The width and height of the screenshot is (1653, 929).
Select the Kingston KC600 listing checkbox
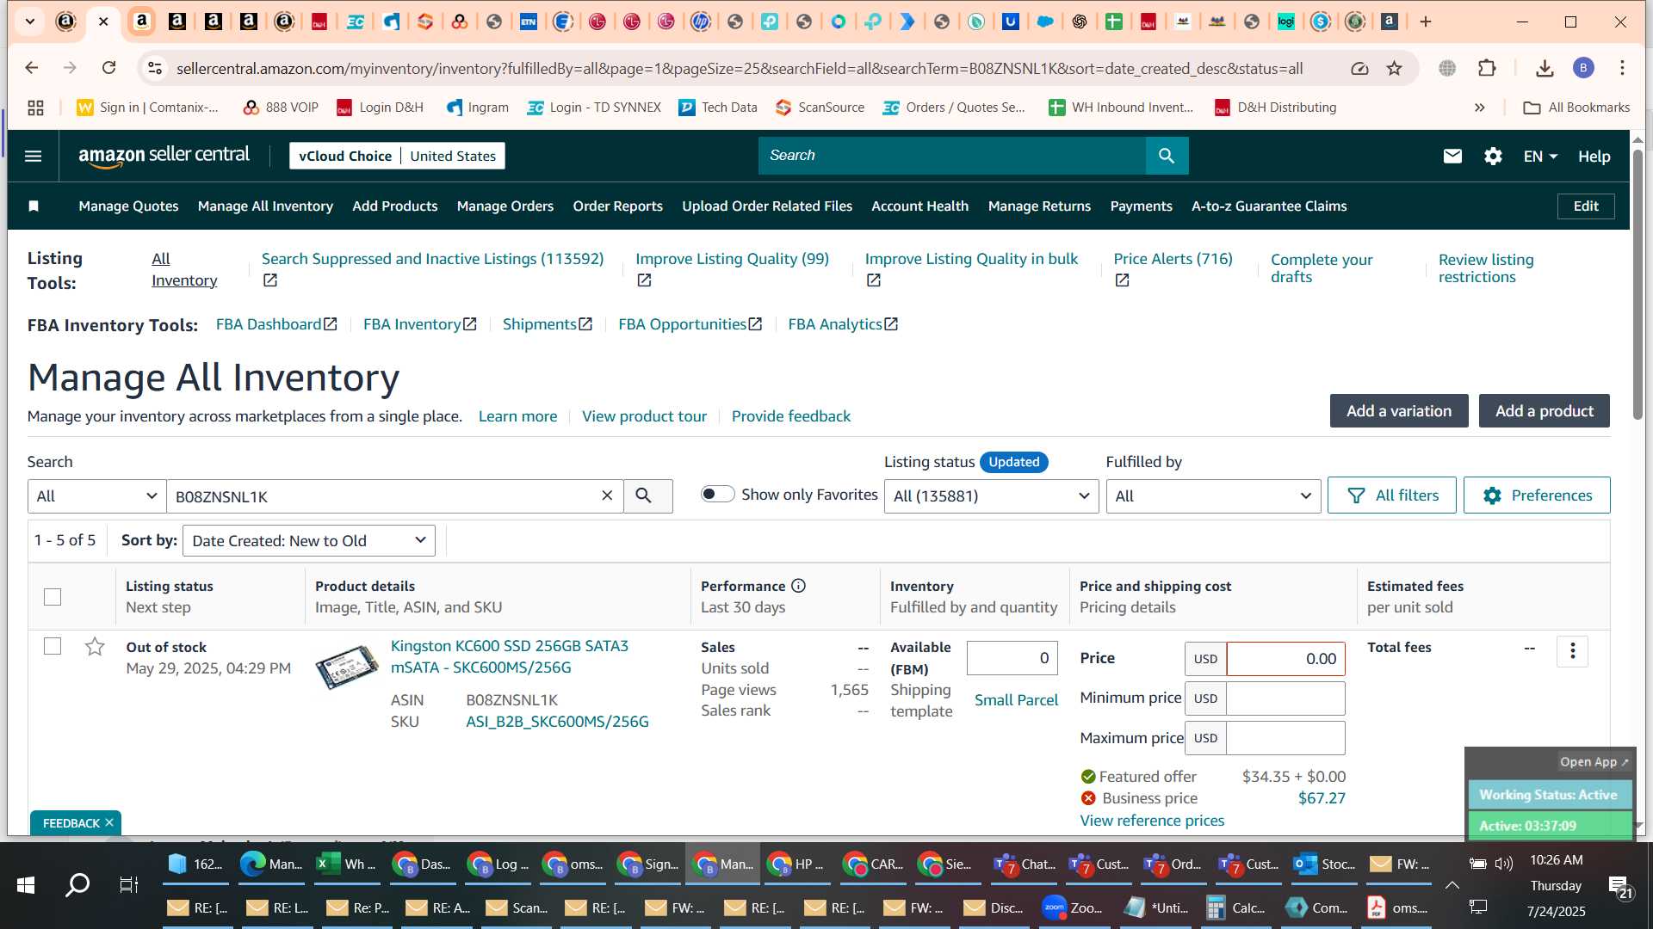53,646
